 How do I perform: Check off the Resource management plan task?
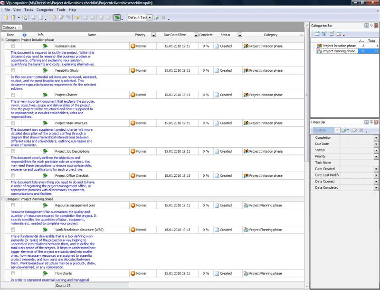(13, 205)
